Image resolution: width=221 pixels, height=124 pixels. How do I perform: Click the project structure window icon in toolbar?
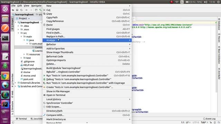pyautogui.click(x=36, y=10)
